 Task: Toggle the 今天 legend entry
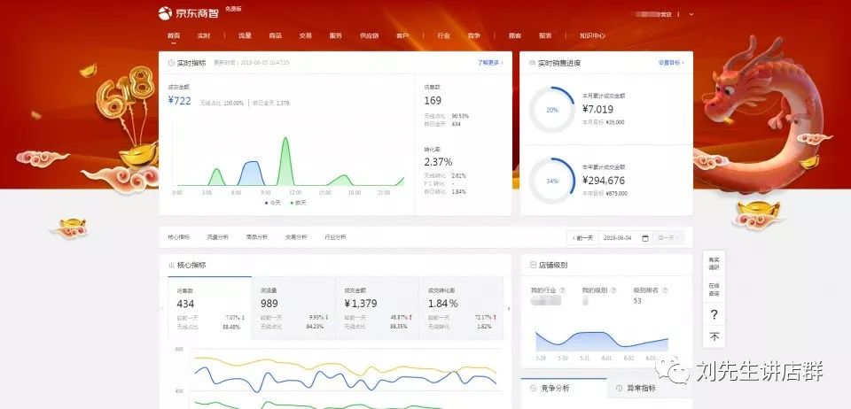273,203
